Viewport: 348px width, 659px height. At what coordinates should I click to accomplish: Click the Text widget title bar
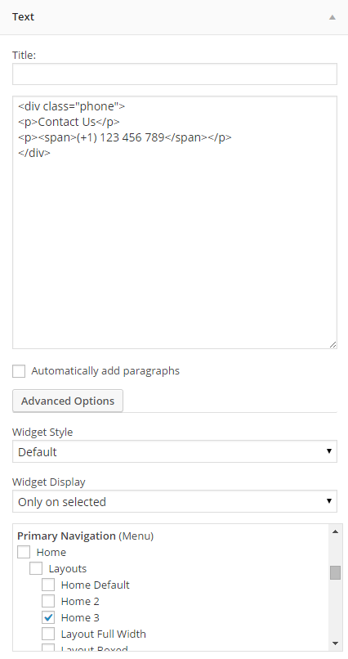coord(174,17)
